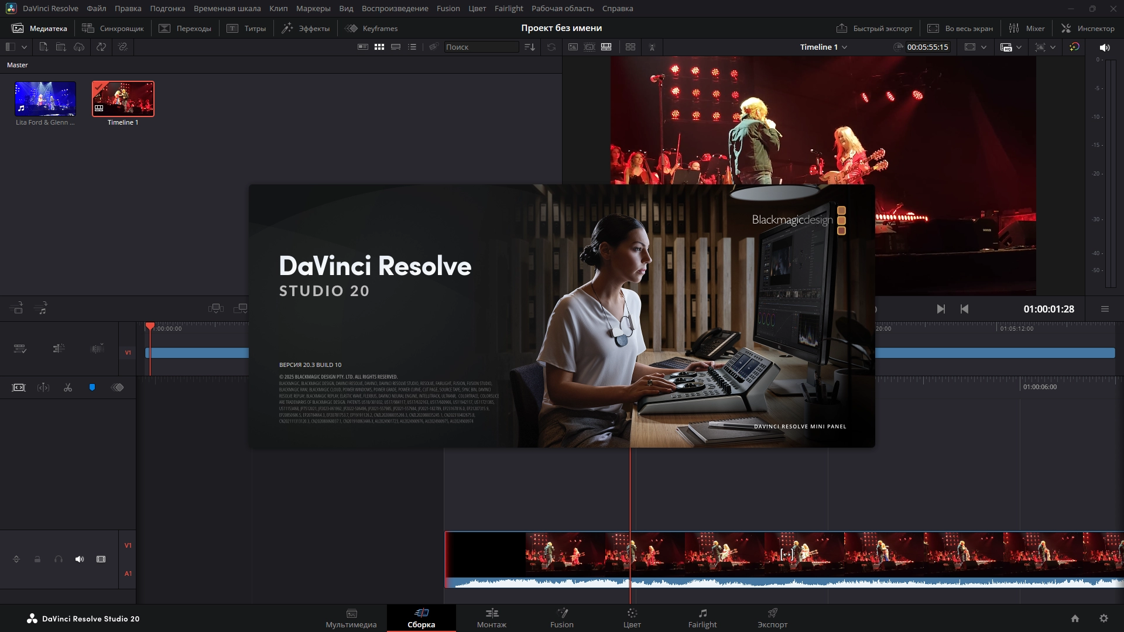Screen dimensions: 1124x632
Task: Open the Inspector panel
Action: 1088,28
